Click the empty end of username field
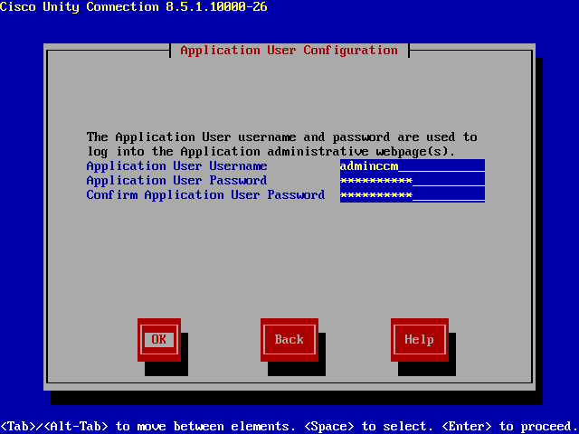The height and width of the screenshot is (434, 579). (452, 166)
